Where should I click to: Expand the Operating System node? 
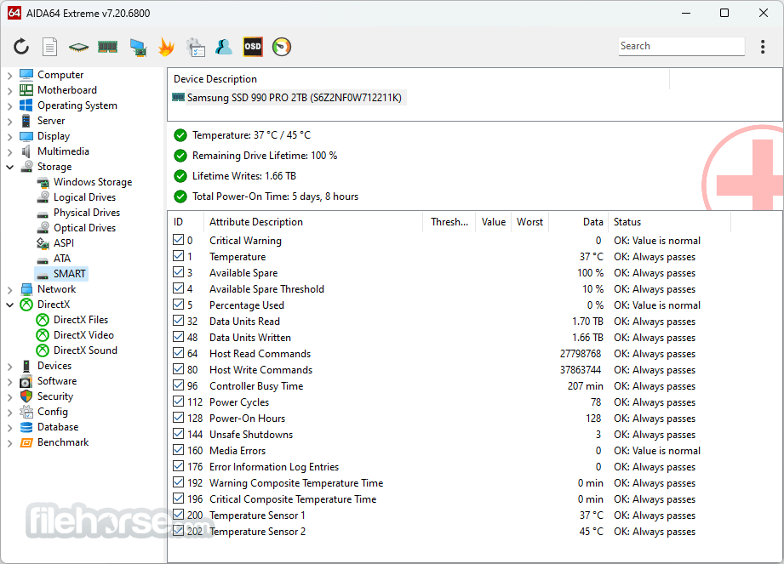10,105
